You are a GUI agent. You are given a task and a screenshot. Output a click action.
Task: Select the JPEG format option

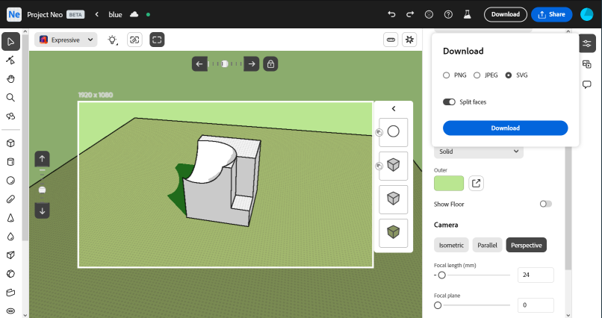(x=477, y=75)
